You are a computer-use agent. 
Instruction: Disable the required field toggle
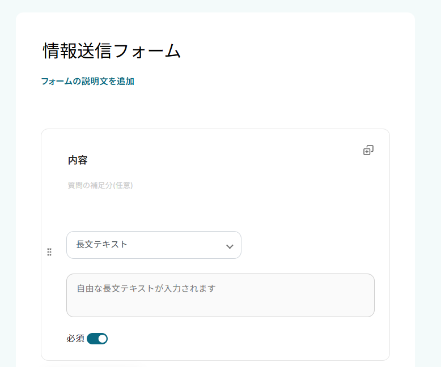[x=97, y=339]
